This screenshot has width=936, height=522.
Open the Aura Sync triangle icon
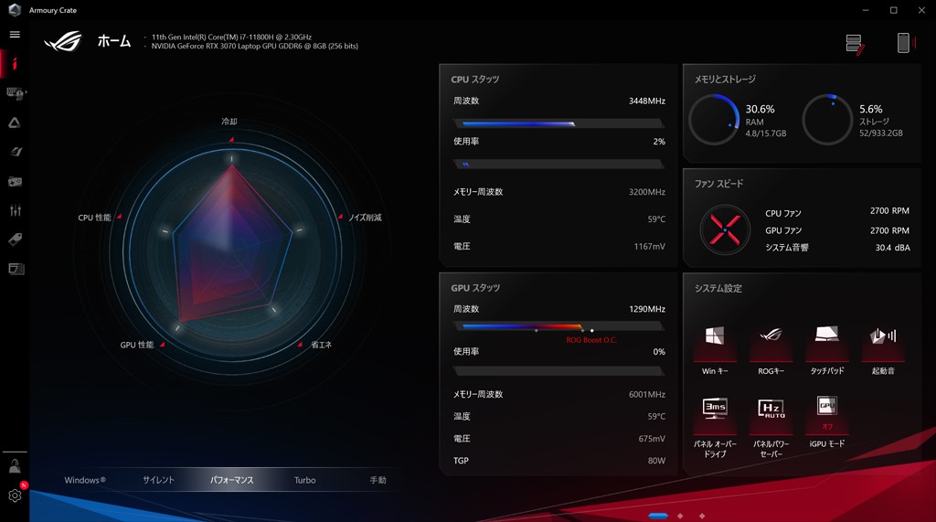(x=15, y=123)
